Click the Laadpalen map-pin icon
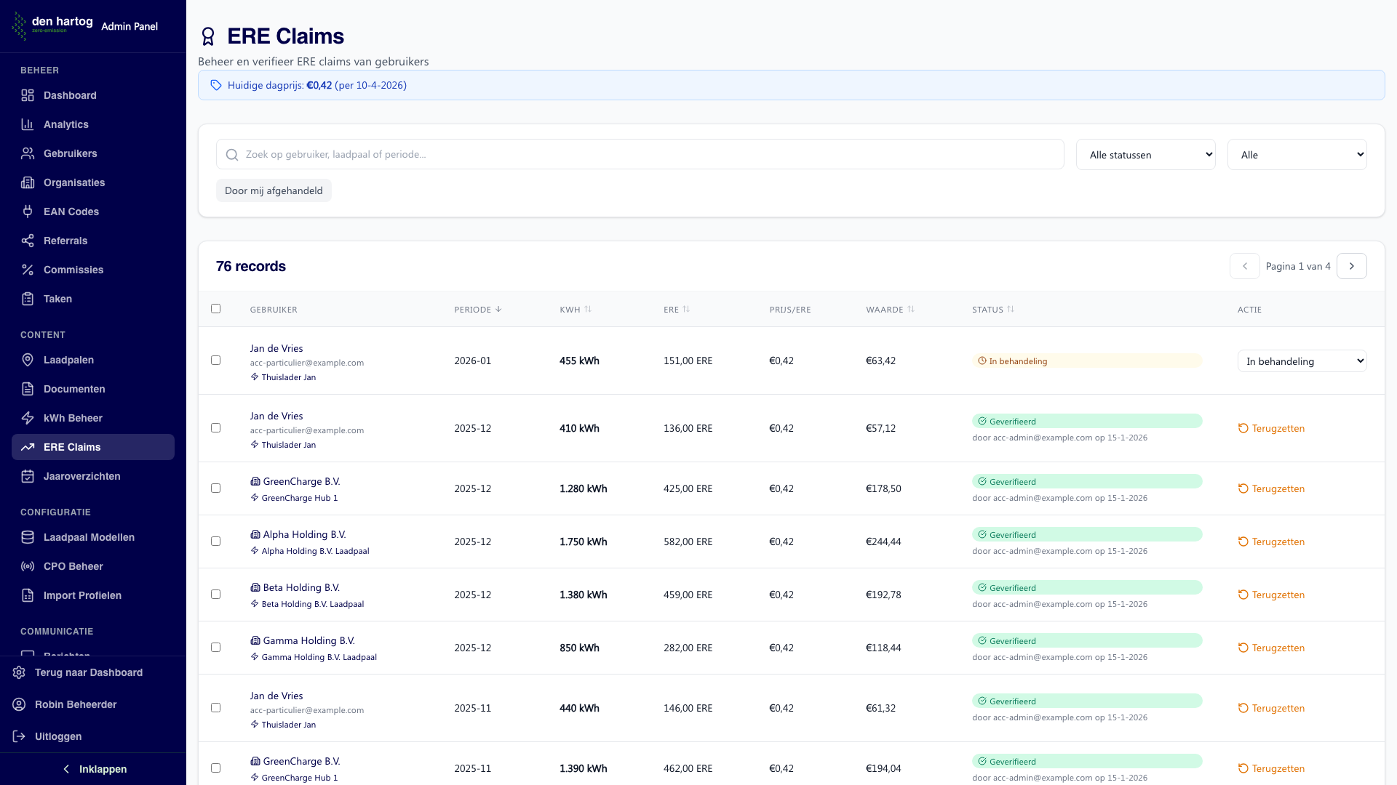Viewport: 1397px width, 785px height. (28, 360)
